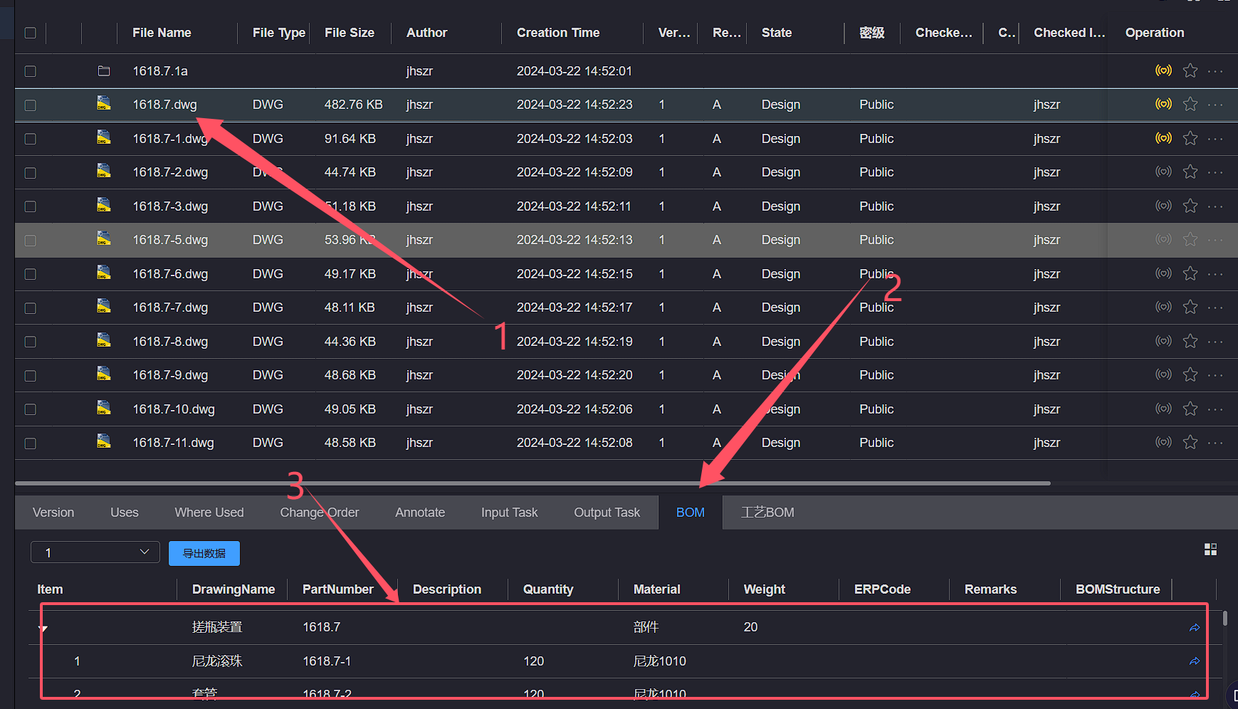Open ellipsis menu for 1618.7-9.dwg
The image size is (1238, 709).
point(1215,375)
